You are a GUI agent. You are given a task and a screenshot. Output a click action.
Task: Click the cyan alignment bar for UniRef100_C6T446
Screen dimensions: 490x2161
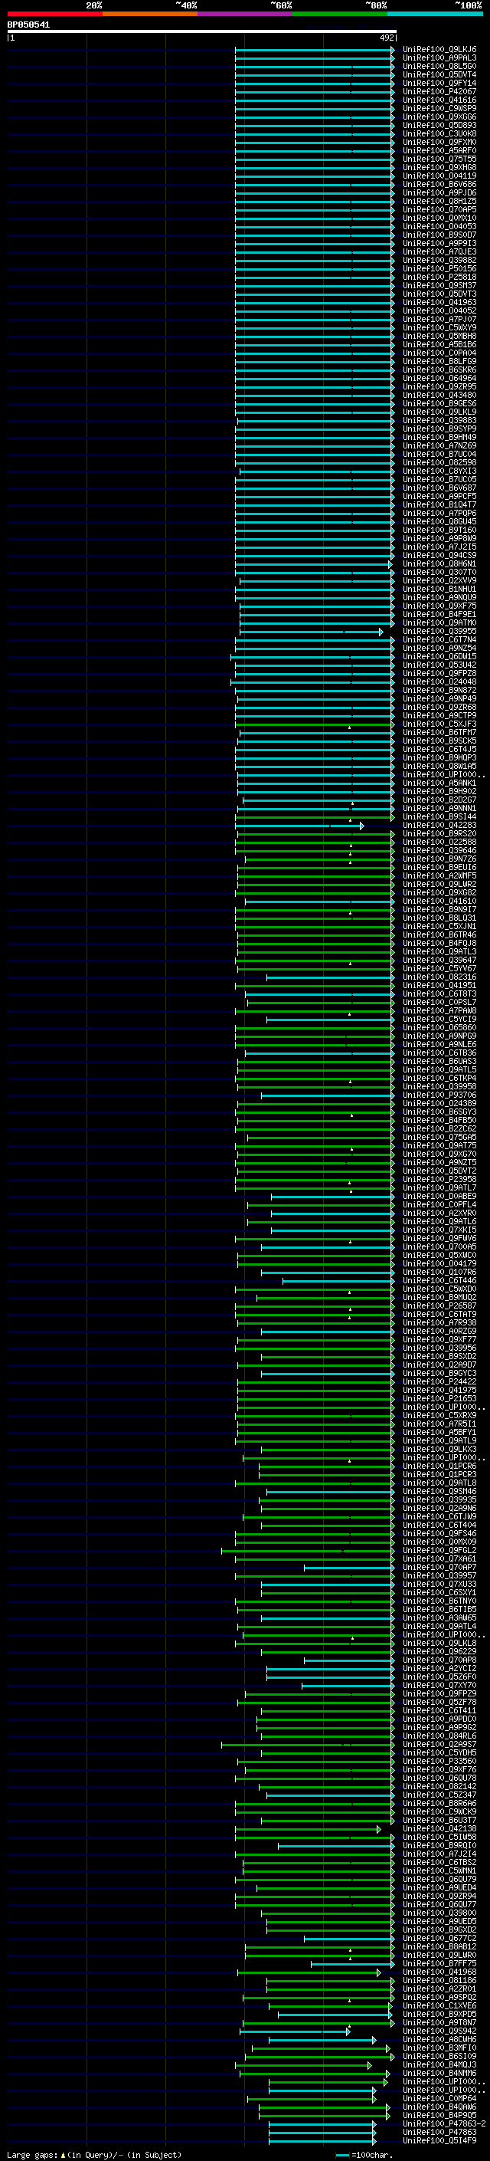(x=338, y=1280)
